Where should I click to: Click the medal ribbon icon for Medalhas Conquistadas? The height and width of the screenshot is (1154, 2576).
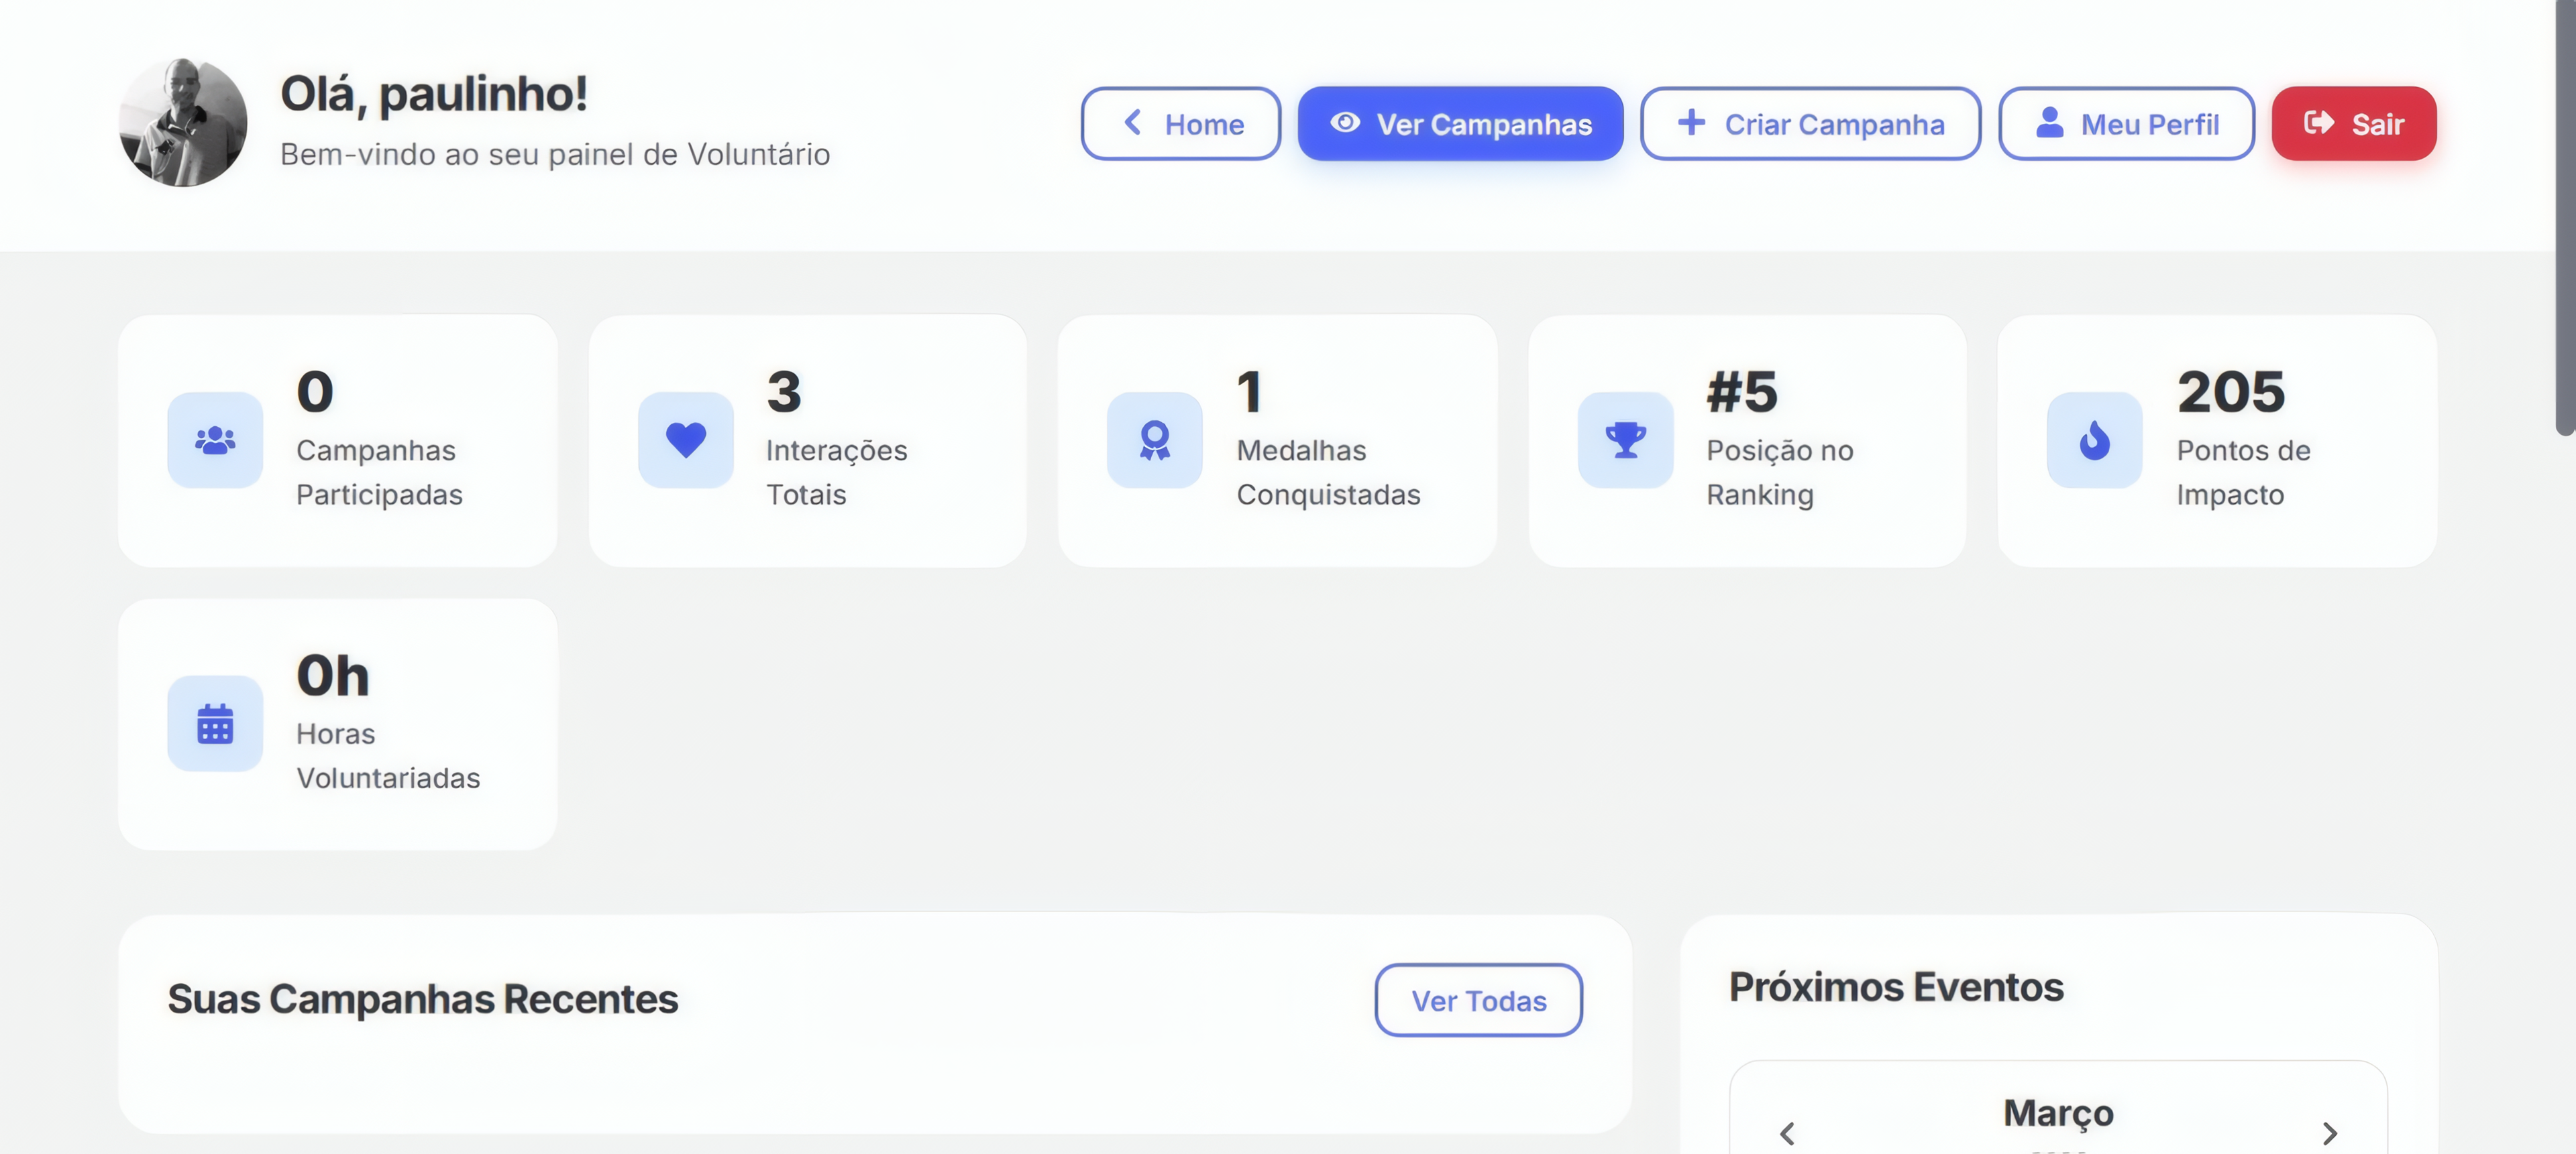click(x=1155, y=440)
